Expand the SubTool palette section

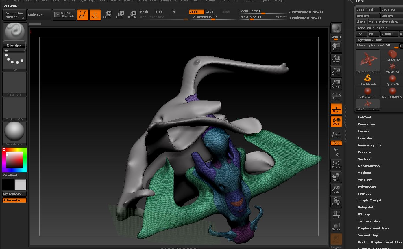tap(364, 117)
